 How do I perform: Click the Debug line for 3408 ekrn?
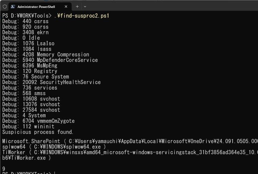click(x=25, y=32)
